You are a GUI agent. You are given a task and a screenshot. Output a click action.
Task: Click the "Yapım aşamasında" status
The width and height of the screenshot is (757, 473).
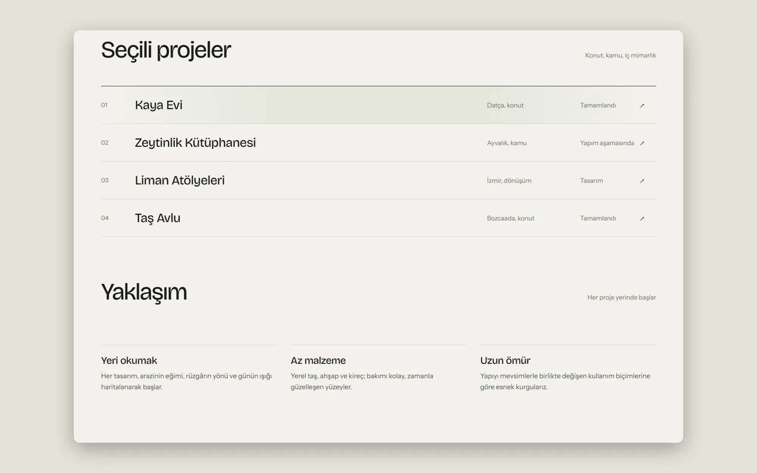[607, 143]
